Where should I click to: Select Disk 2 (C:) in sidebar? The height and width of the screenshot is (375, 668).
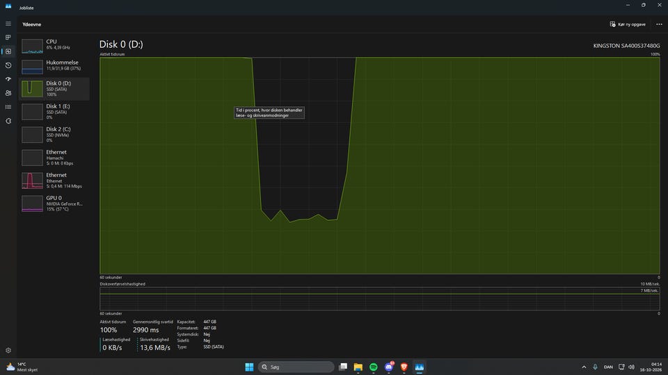tap(54, 134)
